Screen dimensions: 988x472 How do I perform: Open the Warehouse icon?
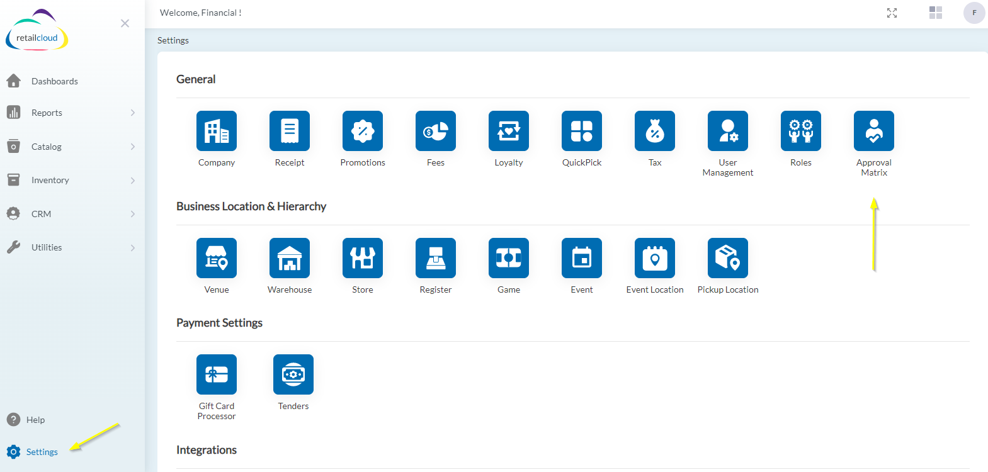click(290, 258)
